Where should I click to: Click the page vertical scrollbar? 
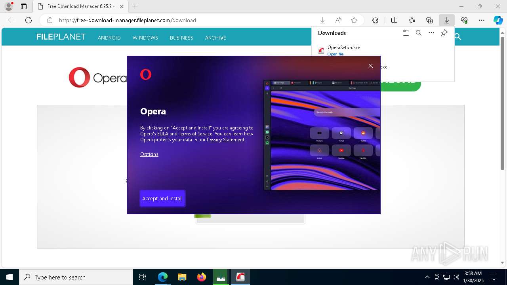(x=502, y=104)
